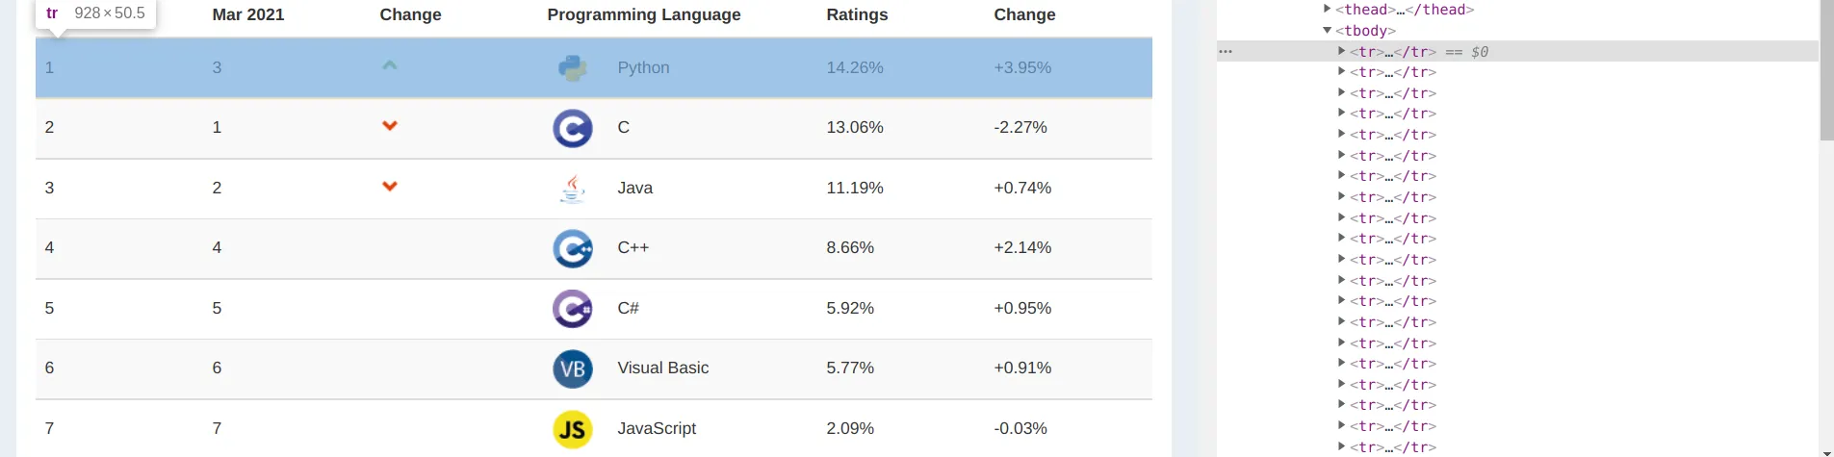The image size is (1834, 457).
Task: Click the scroll down arrow in DevTools panel
Action: (1826, 451)
